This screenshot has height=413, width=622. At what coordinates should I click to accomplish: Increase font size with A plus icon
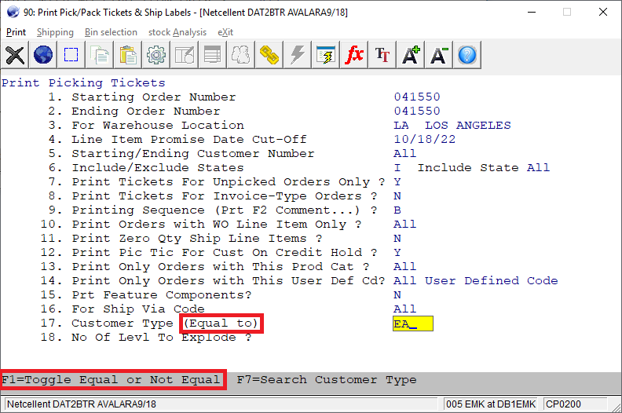click(410, 55)
